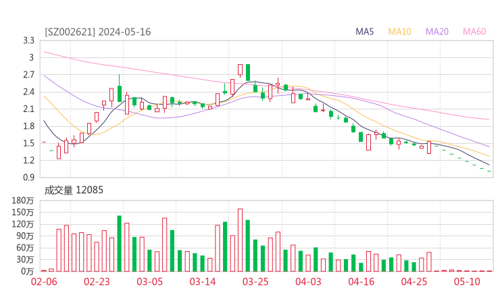Click the 05-10 date axis label

pyautogui.click(x=467, y=281)
